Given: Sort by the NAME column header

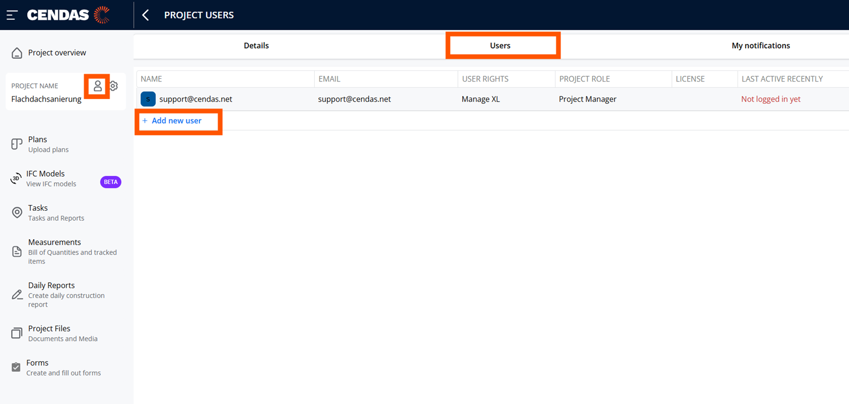Looking at the screenshot, I should pos(151,79).
